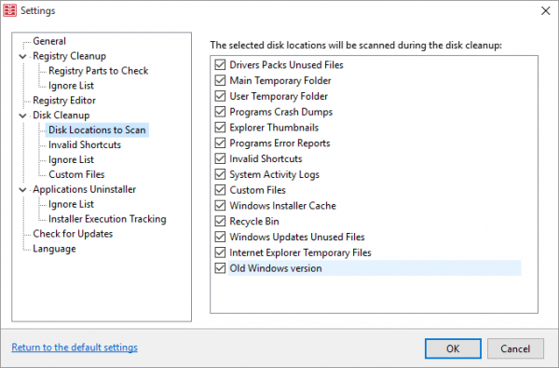Select the Recycle Bin row label
The image size is (559, 368).
coord(254,222)
